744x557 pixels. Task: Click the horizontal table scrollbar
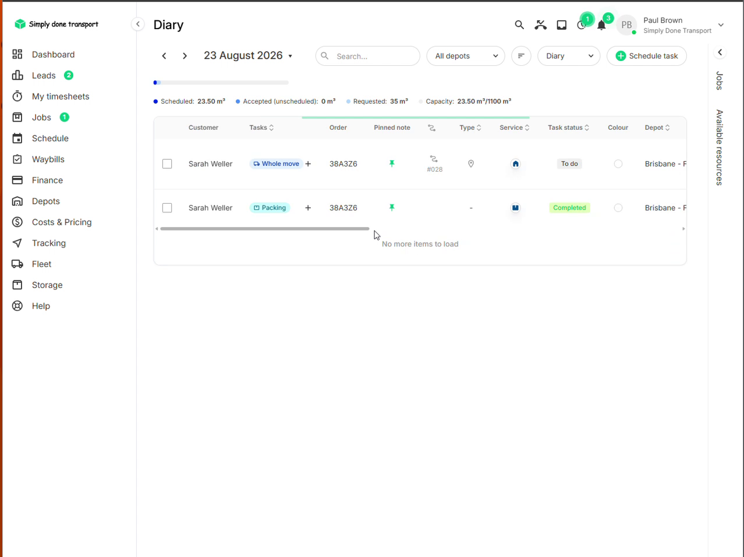(x=265, y=229)
